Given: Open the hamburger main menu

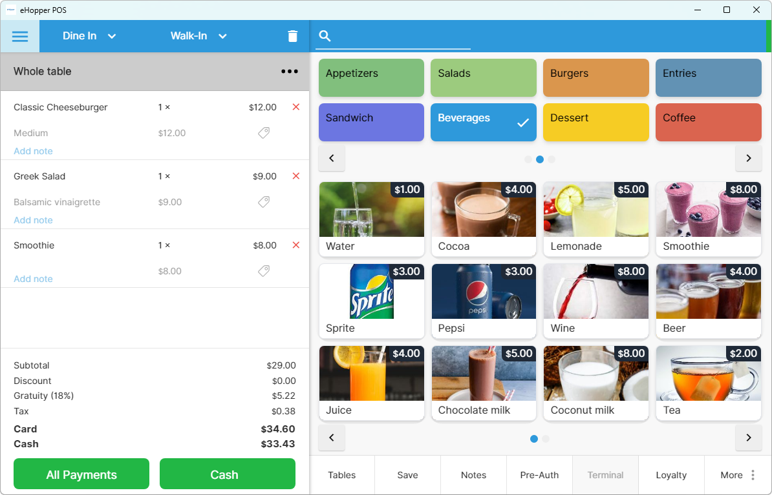Looking at the screenshot, I should (20, 36).
